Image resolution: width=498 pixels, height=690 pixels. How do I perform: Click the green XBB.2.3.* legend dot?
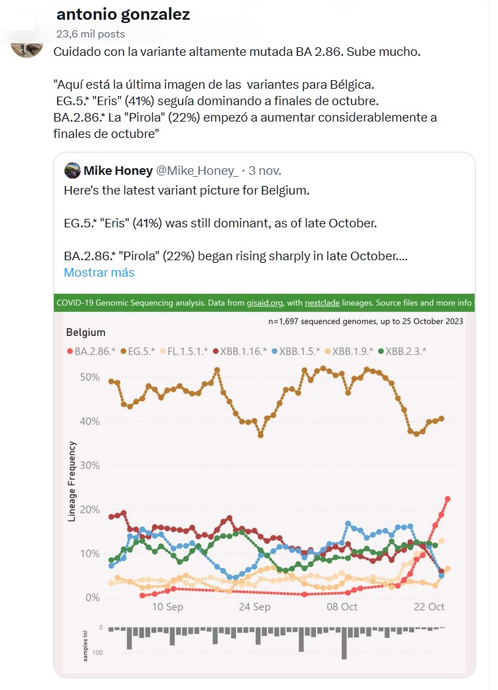point(379,352)
